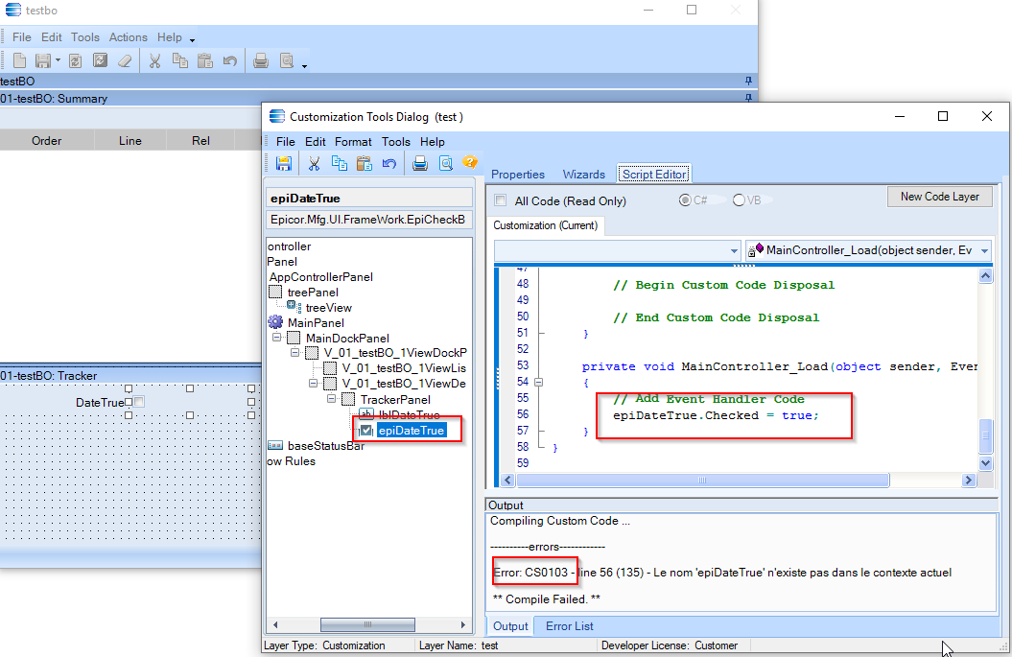This screenshot has height=657, width=1012.
Task: Select the C# language radio button
Action: (x=685, y=200)
